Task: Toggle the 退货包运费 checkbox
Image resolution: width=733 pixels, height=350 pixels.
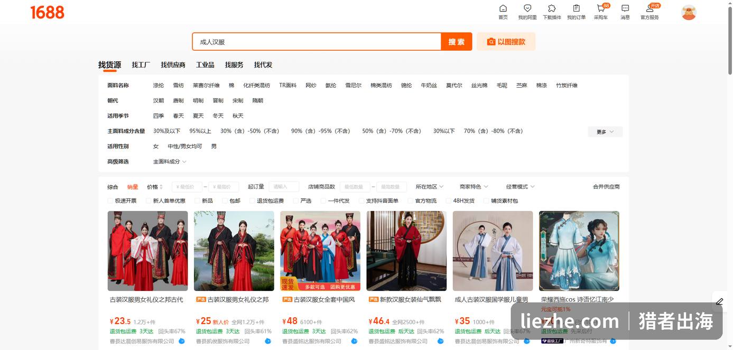Action: (252, 201)
